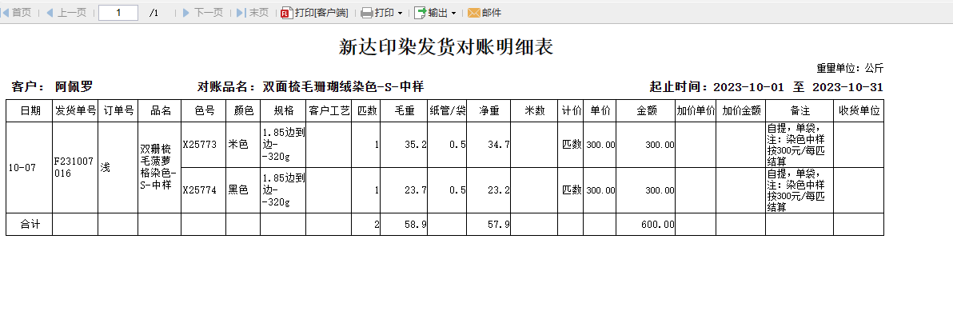Image resolution: width=953 pixels, height=331 pixels.
Task: Click the 备注 column header
Action: 799,111
